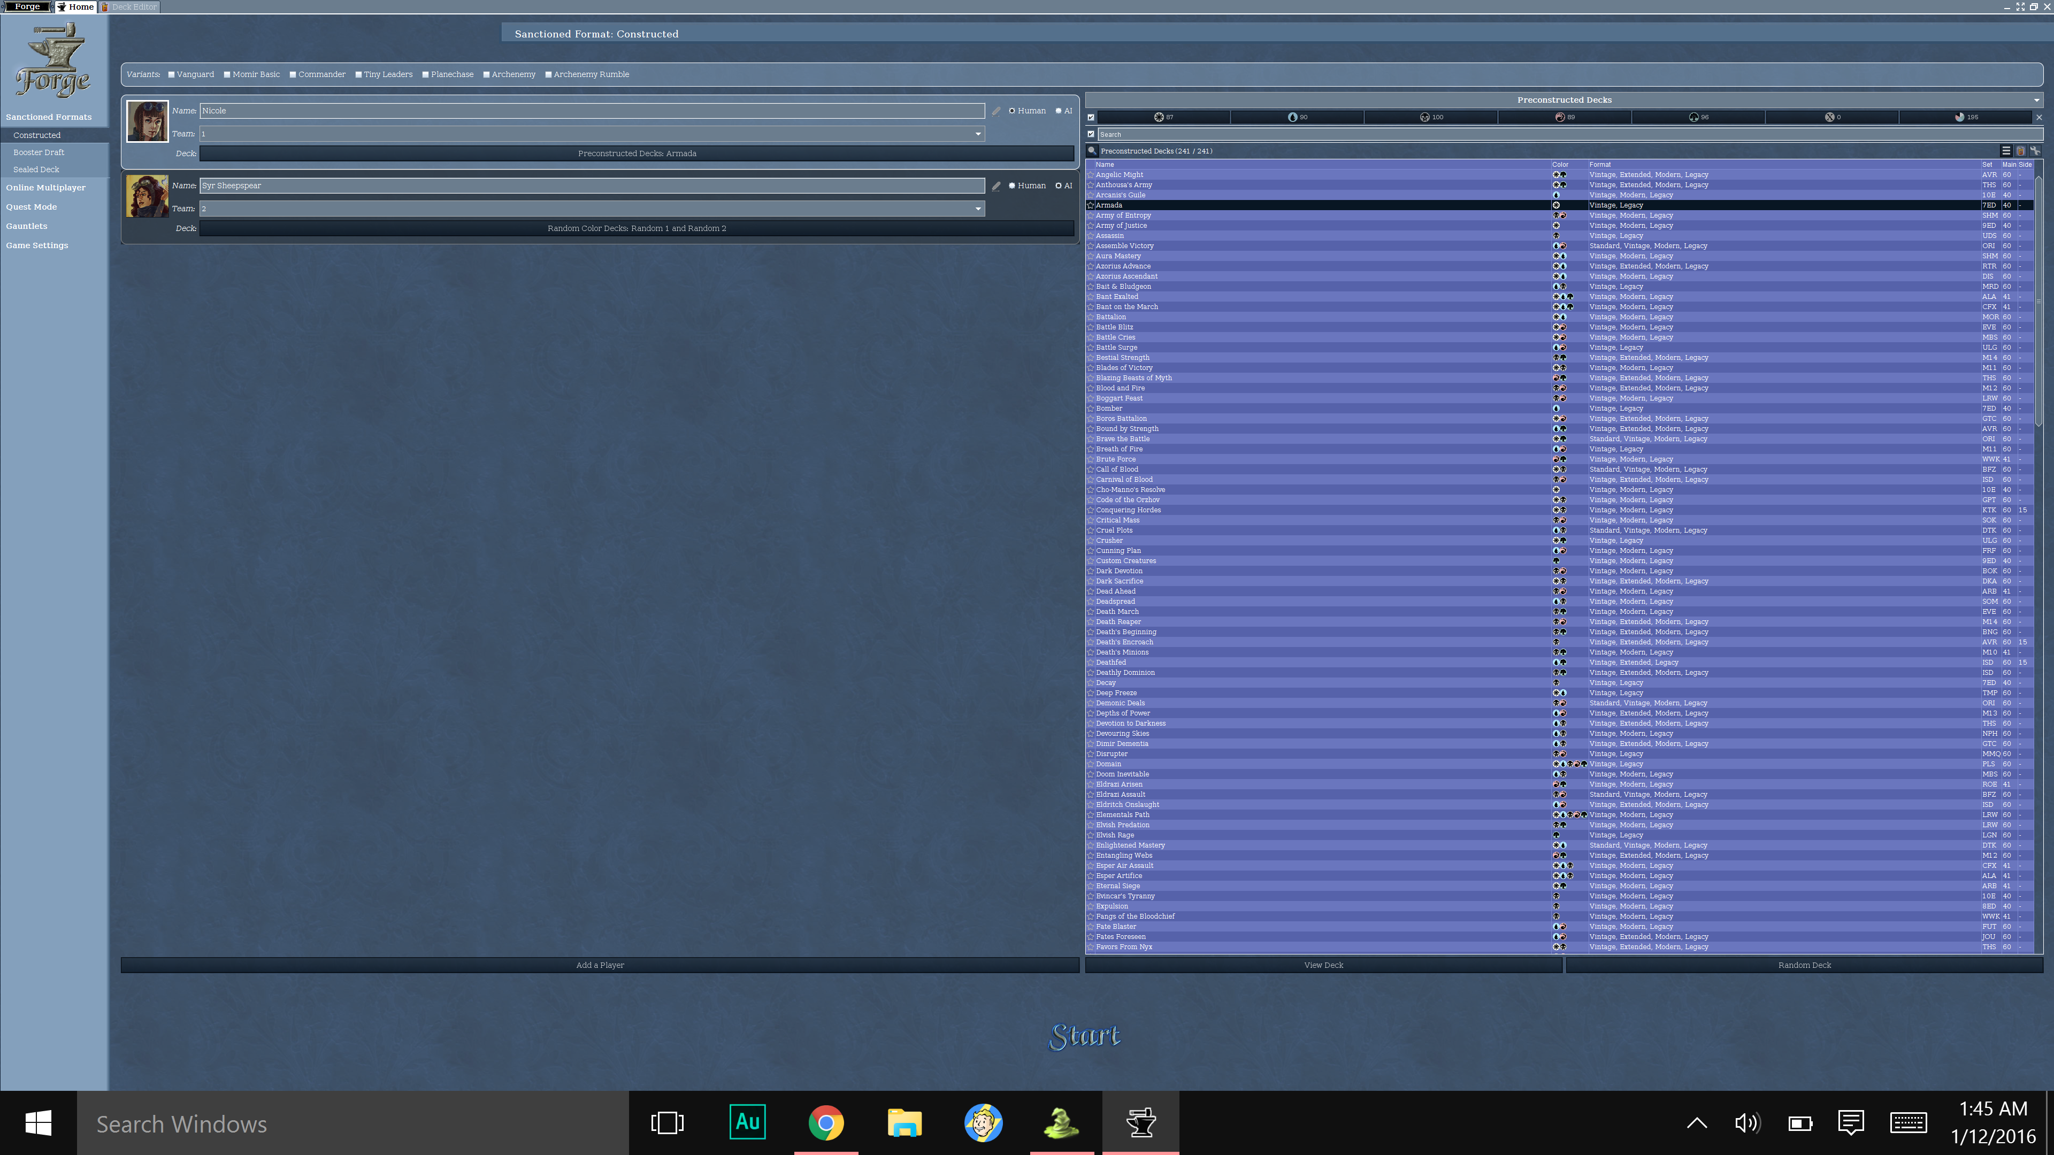Enable the Commander variant checkbox

(x=293, y=75)
